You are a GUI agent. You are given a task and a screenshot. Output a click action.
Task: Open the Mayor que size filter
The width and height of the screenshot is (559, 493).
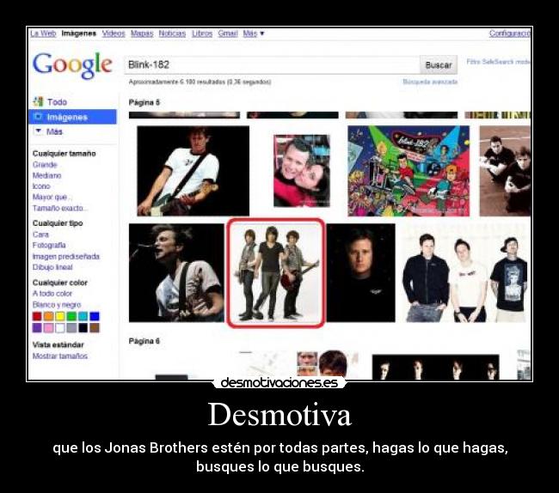(52, 198)
